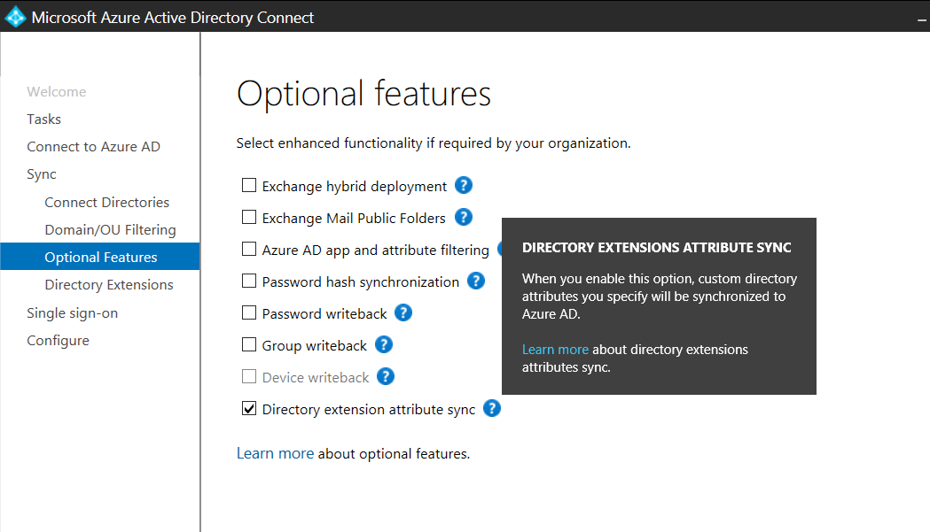Go to the Tasks step
Viewport: 930px width, 532px height.
[43, 119]
